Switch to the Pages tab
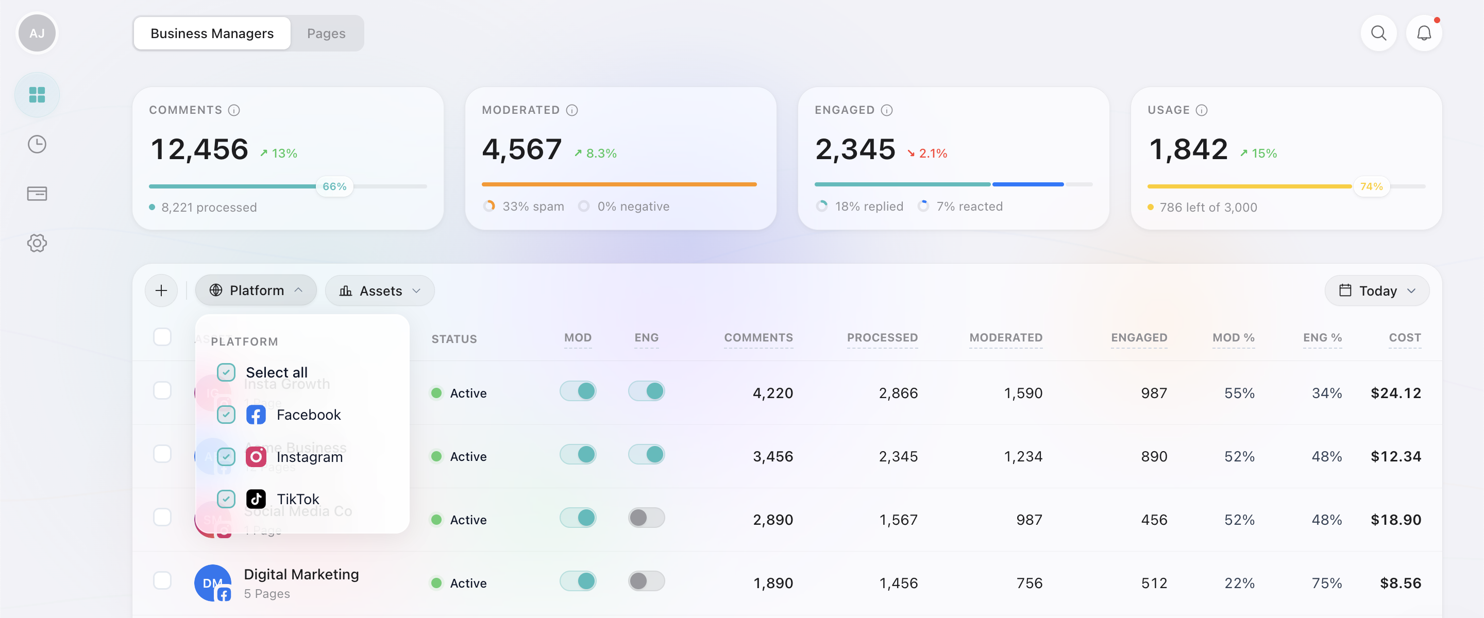Screen dimensions: 1484x618 [x=326, y=33]
